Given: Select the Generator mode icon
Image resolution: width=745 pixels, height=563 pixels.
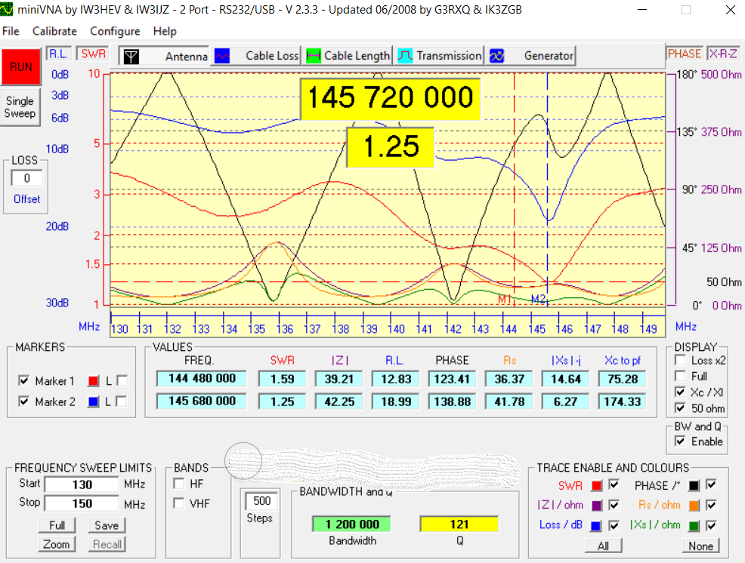Looking at the screenshot, I should click(497, 56).
